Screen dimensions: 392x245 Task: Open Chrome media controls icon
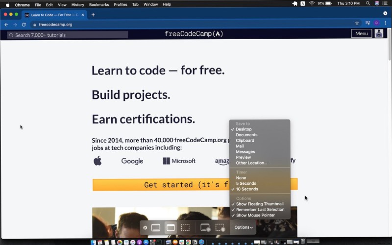[x=367, y=23]
